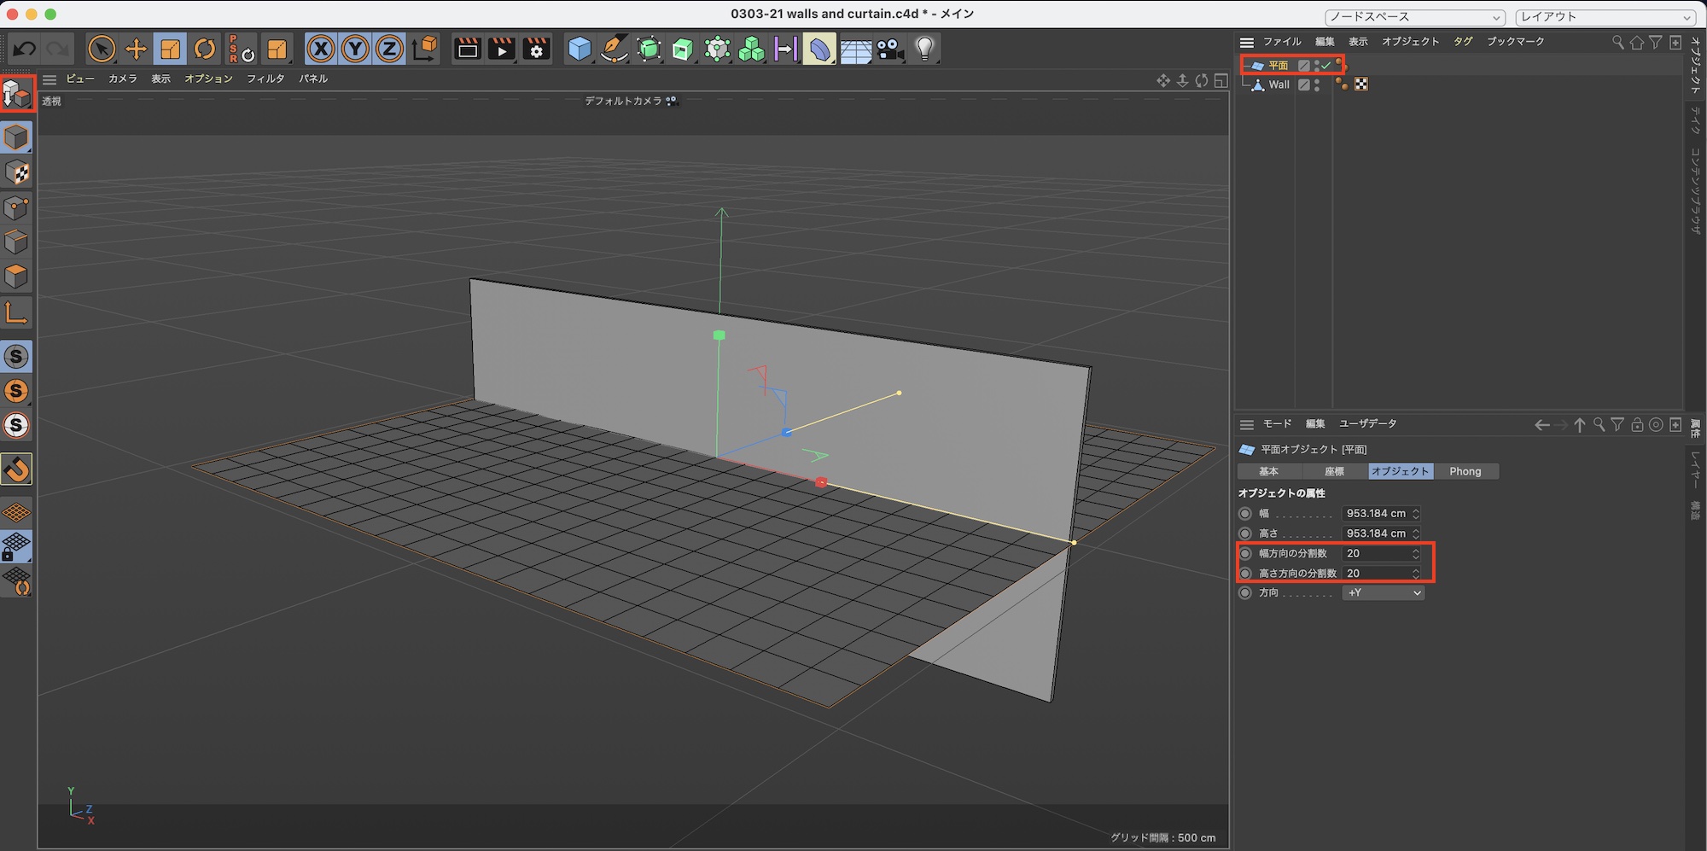Open the render settings clapperboard with gear
Viewport: 1707px width, 851px height.
point(536,50)
